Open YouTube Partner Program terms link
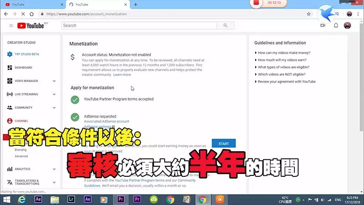 (x=140, y=180)
